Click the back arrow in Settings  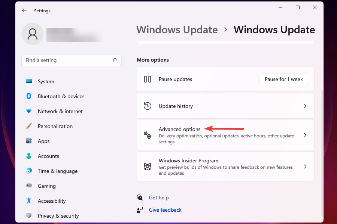pos(24,10)
